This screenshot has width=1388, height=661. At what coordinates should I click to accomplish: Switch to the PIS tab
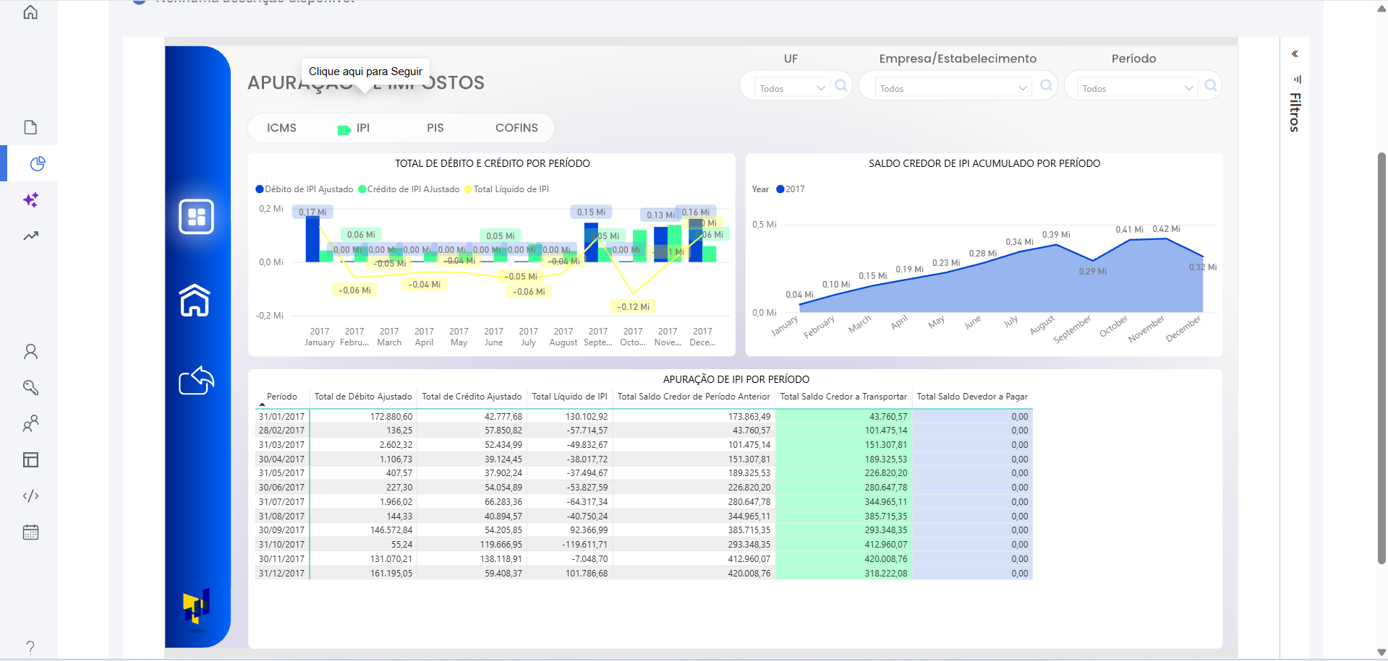point(435,128)
